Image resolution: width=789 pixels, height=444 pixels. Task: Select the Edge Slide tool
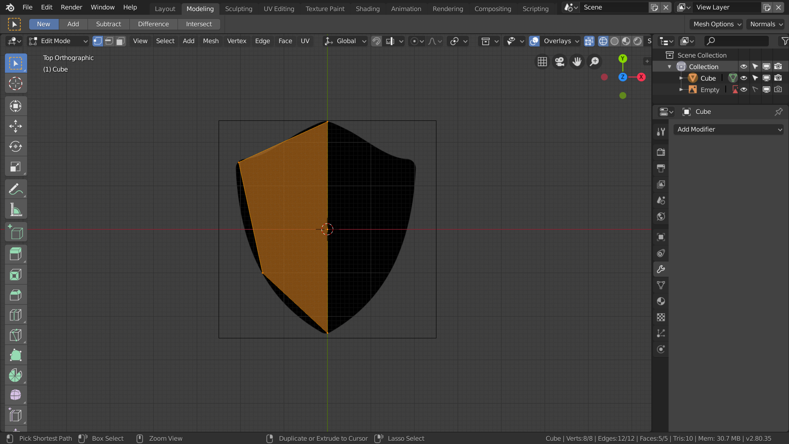(16, 415)
